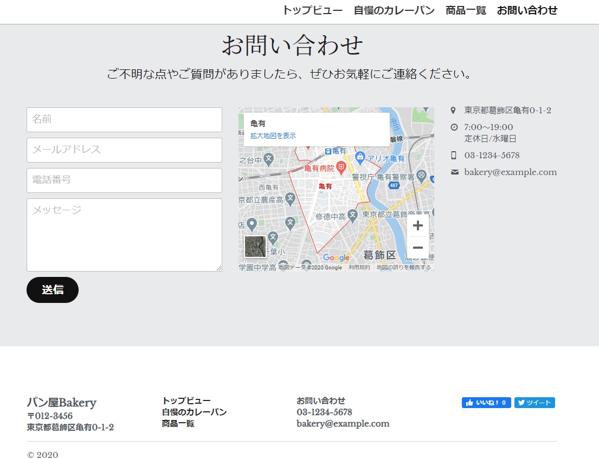Screen dimensions: 599x459
Task: Submit the form with 送信 button
Action: (x=53, y=290)
